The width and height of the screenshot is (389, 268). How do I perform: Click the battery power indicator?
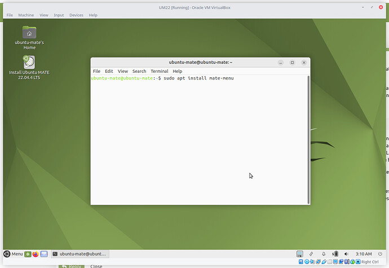pyautogui.click(x=335, y=254)
